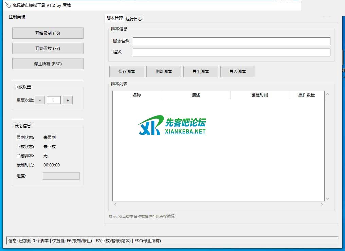Screen dimensions: 345x251
Task: Focus the 脚本名称 text field
Action: (231, 41)
